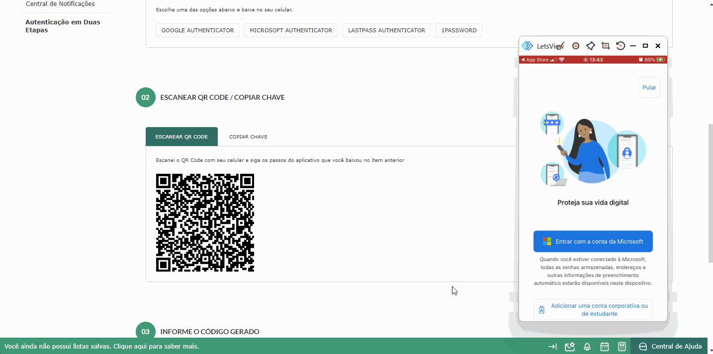Open Central de Notificações in sidebar
Viewport: 713px width, 354px height.
[x=60, y=4]
